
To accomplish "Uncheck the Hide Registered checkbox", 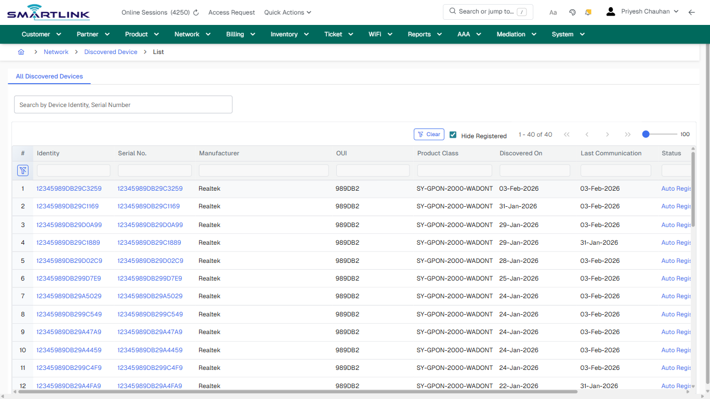I will click(x=453, y=135).
